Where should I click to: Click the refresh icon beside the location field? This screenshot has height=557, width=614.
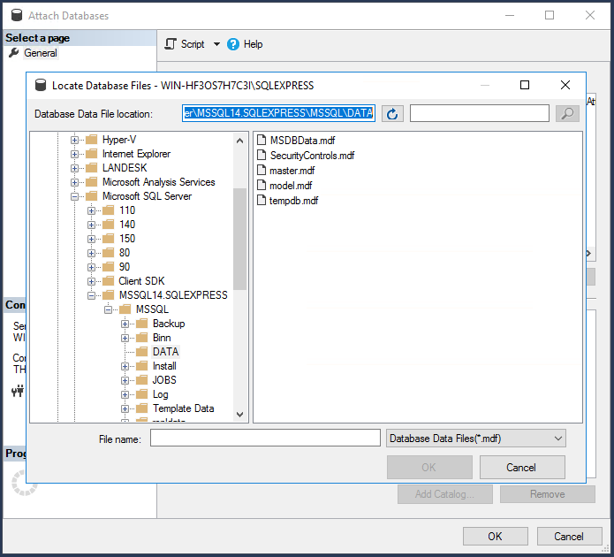(392, 113)
